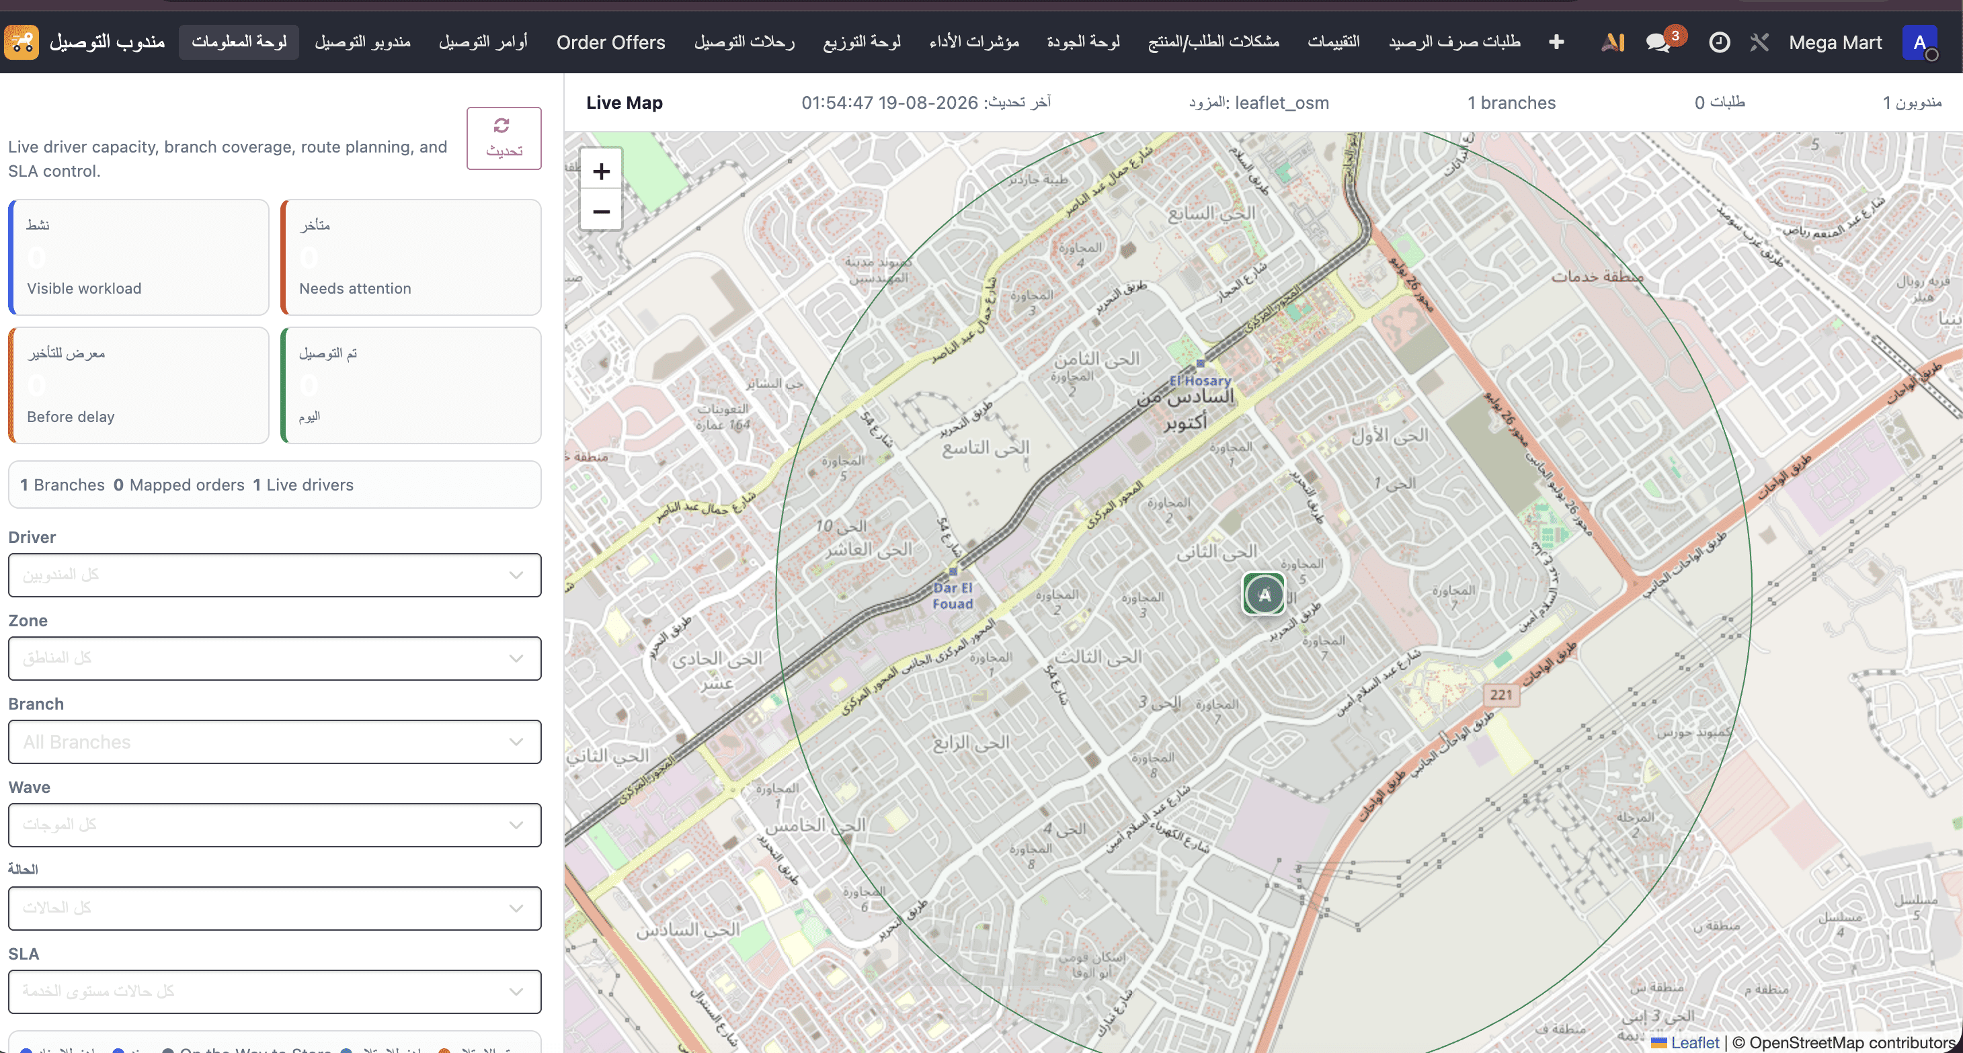Click the last update timestamp text

coord(926,102)
